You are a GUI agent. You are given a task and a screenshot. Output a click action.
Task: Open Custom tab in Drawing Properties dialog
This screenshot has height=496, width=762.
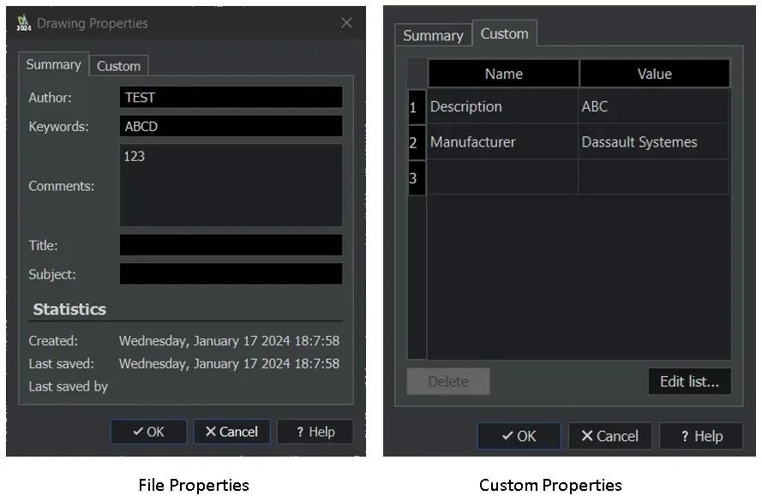(118, 66)
